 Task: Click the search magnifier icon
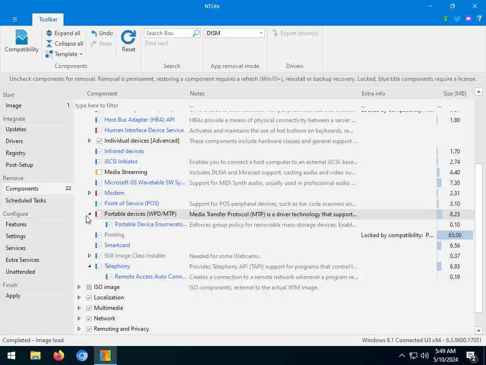196,33
